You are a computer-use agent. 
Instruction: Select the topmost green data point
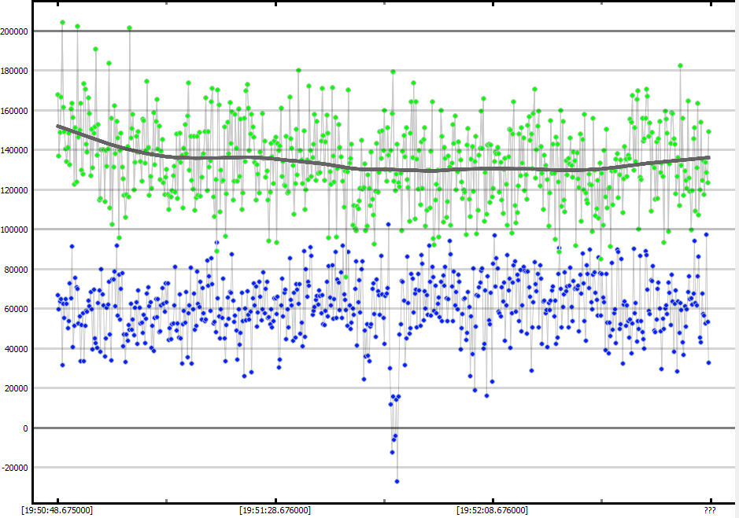click(x=63, y=23)
